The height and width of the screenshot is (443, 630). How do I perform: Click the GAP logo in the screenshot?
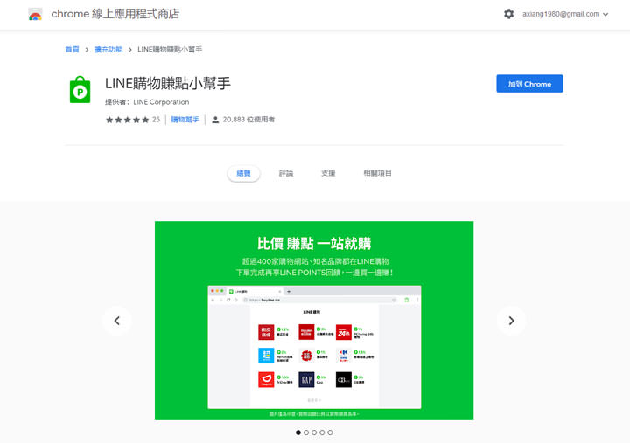tap(306, 379)
